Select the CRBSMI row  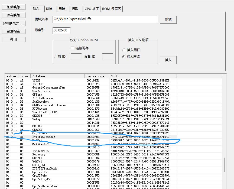click(91, 130)
